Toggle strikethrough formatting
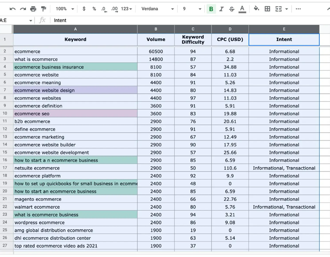This screenshot has height=257, width=330. [232, 9]
